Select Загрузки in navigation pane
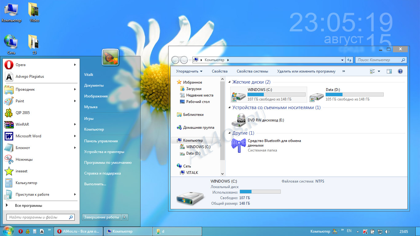Screen dimensions: 420x236 [x=194, y=89]
